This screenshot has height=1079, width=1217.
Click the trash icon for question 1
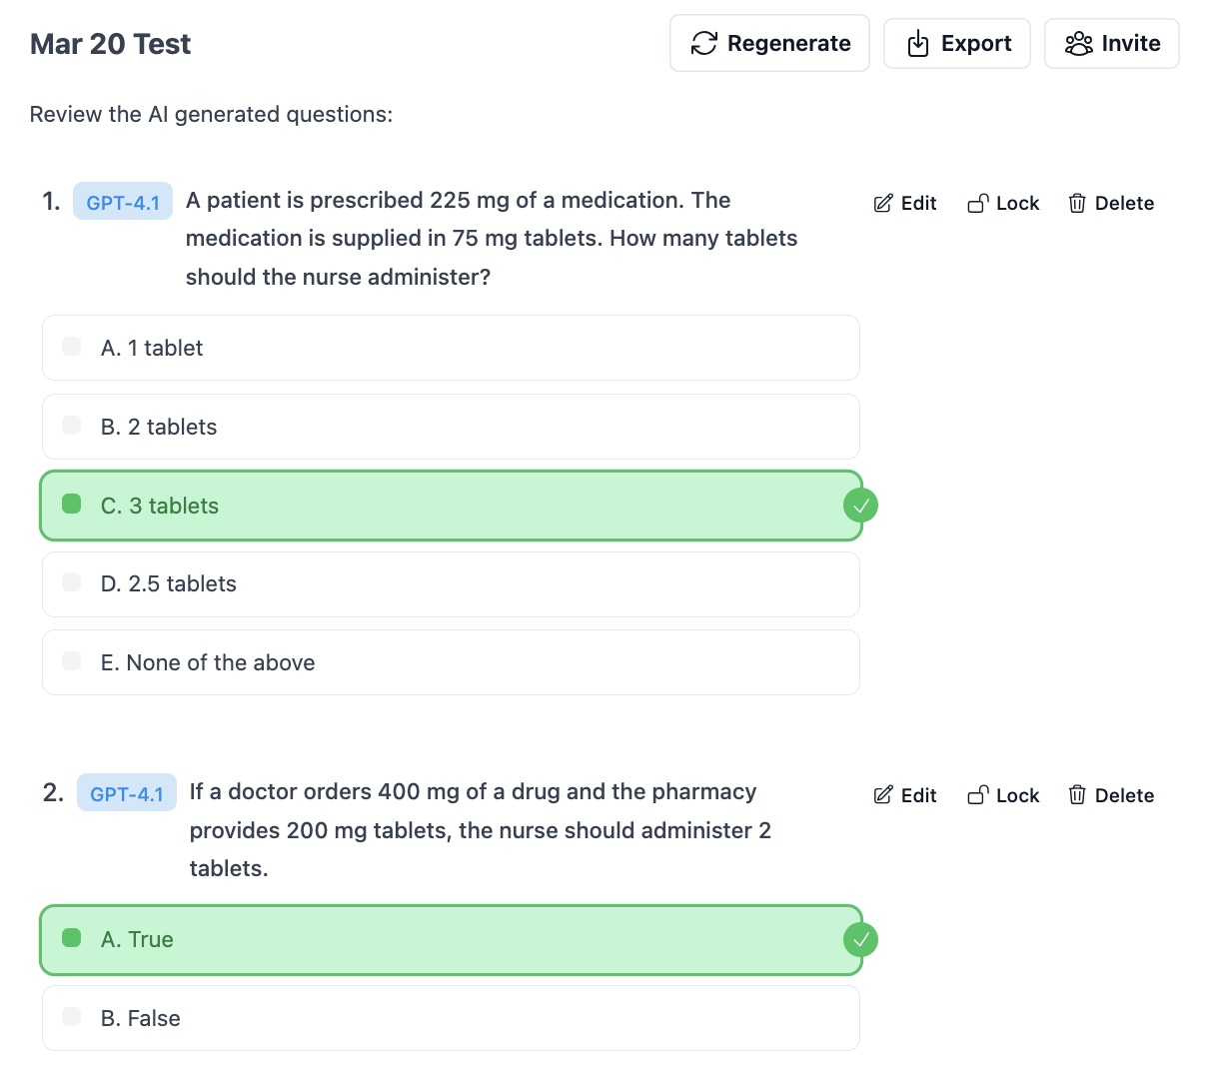pos(1077,204)
